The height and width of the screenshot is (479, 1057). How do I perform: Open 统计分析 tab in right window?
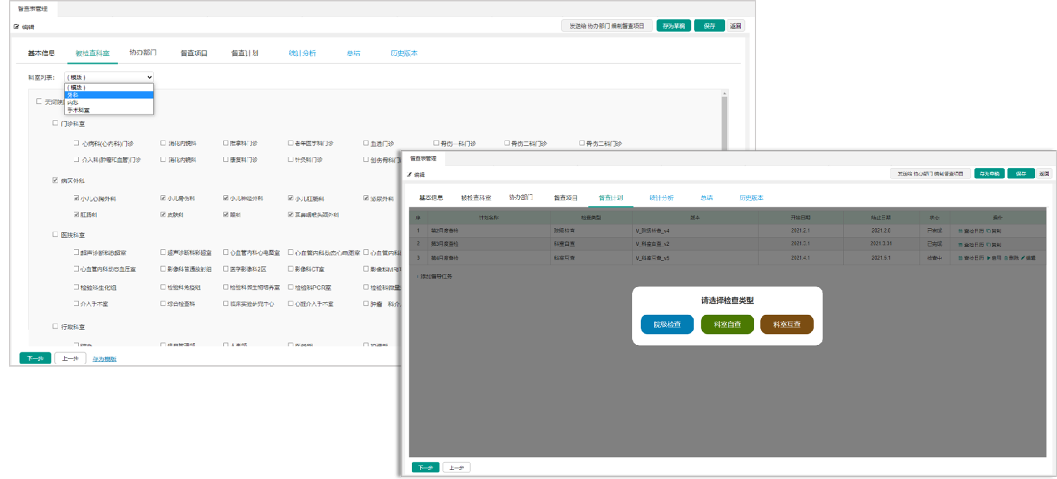click(661, 198)
